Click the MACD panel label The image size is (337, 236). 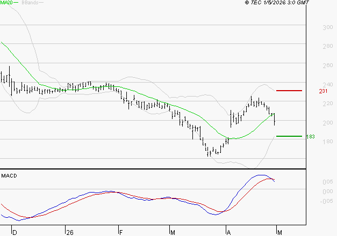[9, 176]
